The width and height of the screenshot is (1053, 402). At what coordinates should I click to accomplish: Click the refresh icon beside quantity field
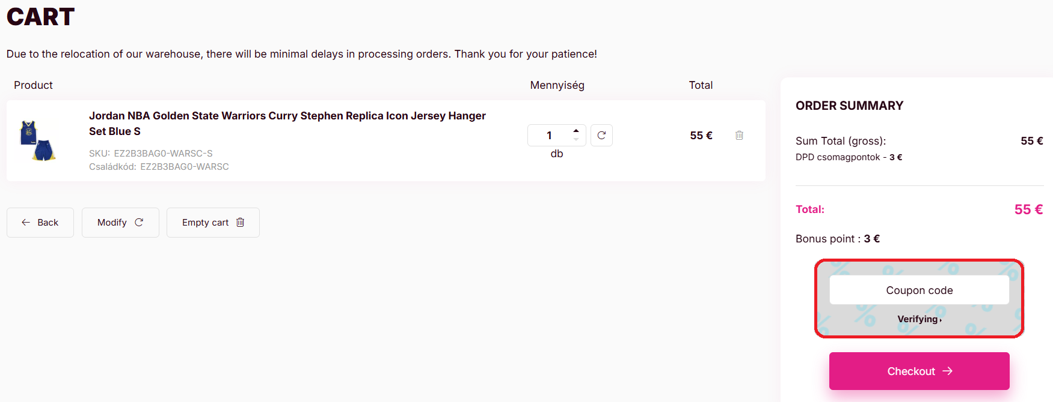click(601, 136)
